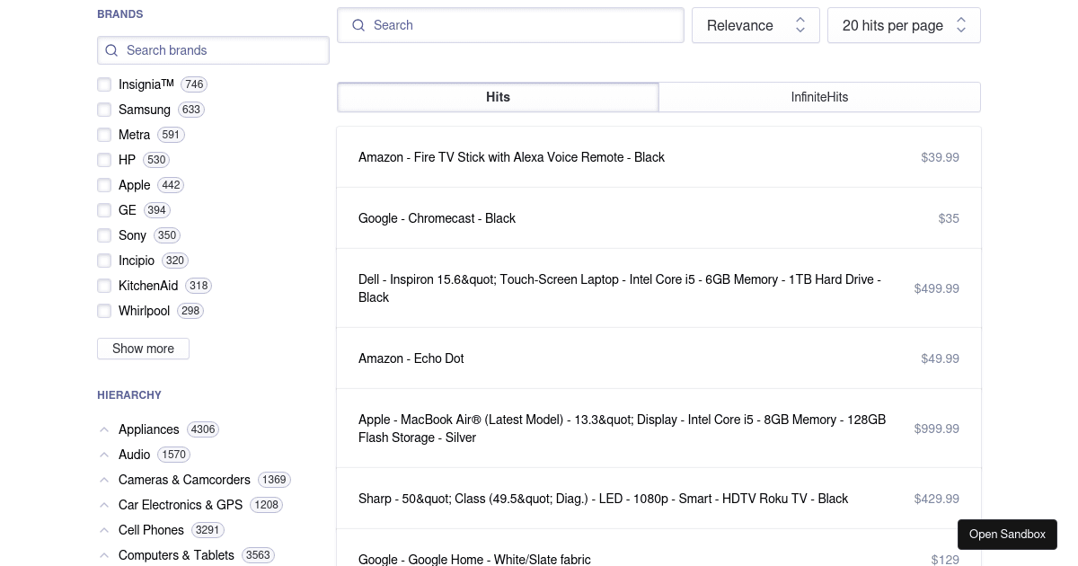1078x566 pixels.
Task: Expand the Audio category chevron
Action: coord(104,455)
